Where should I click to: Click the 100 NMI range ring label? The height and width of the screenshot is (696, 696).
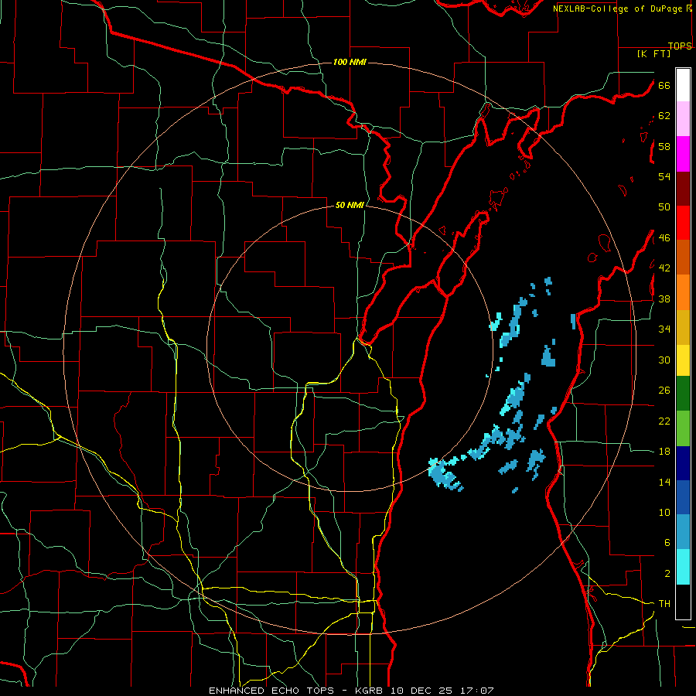pos(350,62)
